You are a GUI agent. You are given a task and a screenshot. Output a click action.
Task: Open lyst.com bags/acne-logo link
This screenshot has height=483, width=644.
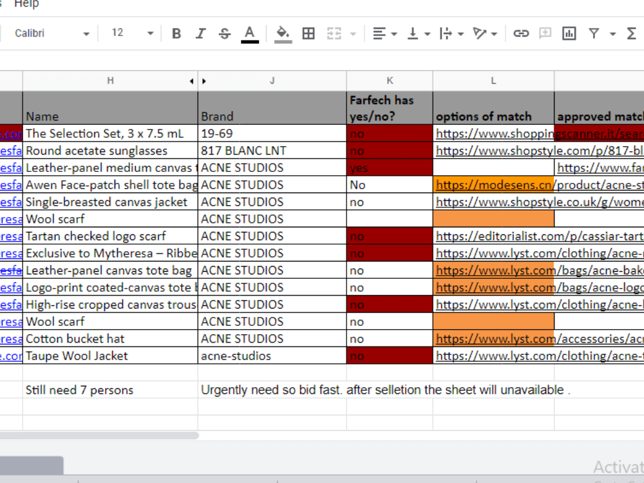[x=540, y=287]
